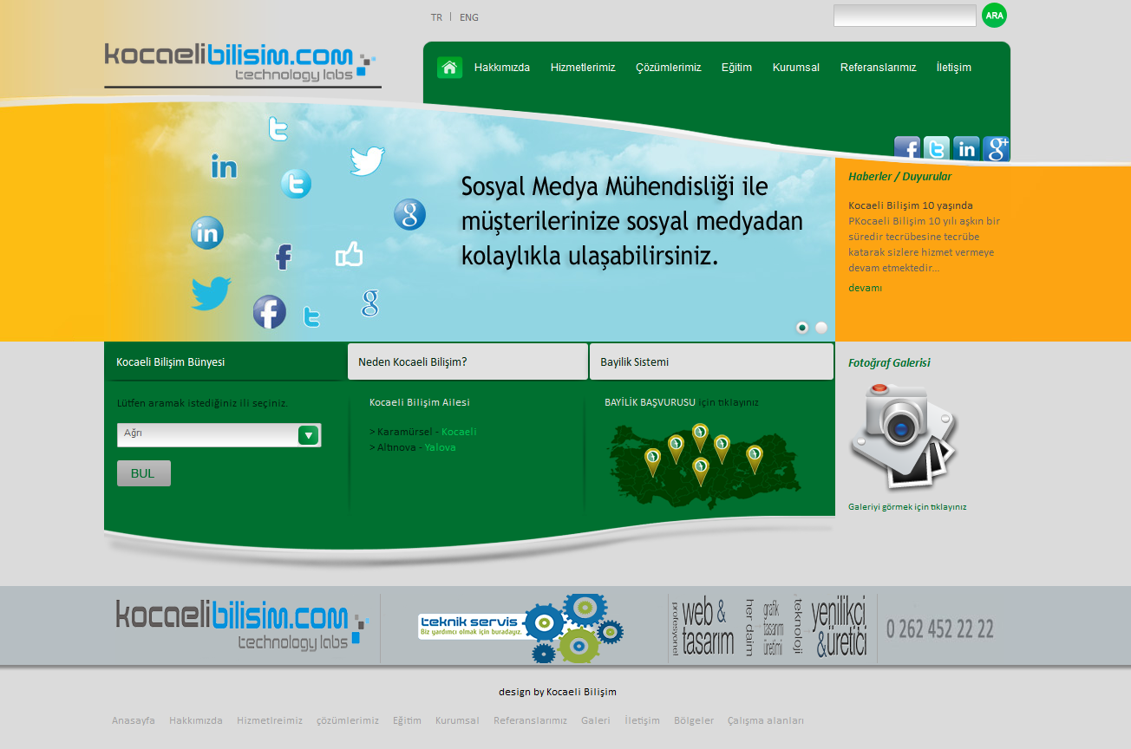Open footer Kurumsal link
This screenshot has width=1131, height=749.
(457, 720)
